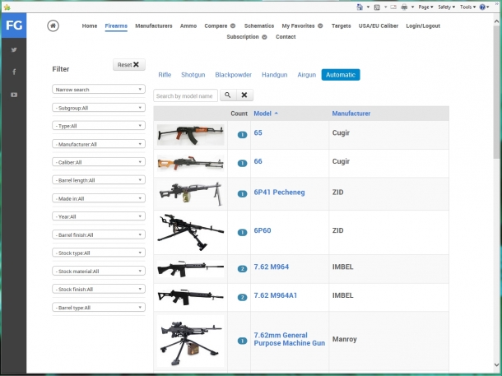Click the browser home page icon

coord(360,7)
